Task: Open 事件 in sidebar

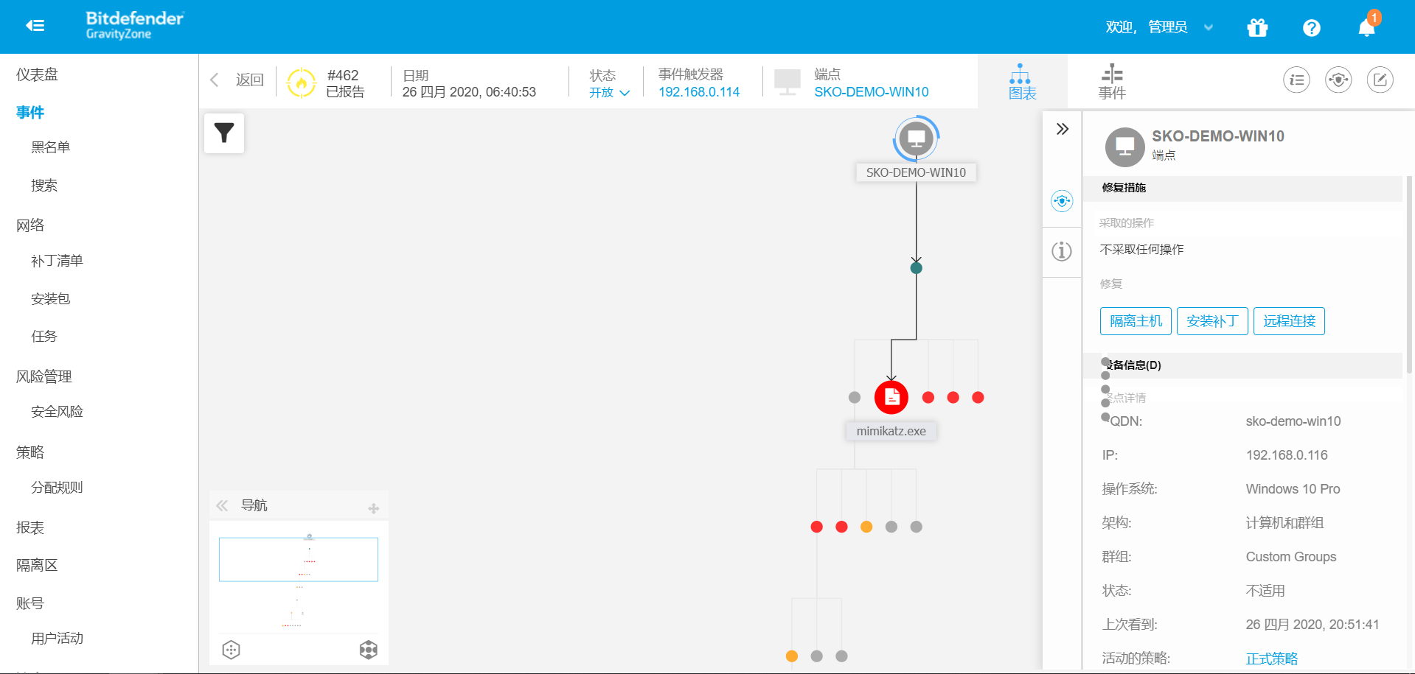Action: tap(30, 112)
